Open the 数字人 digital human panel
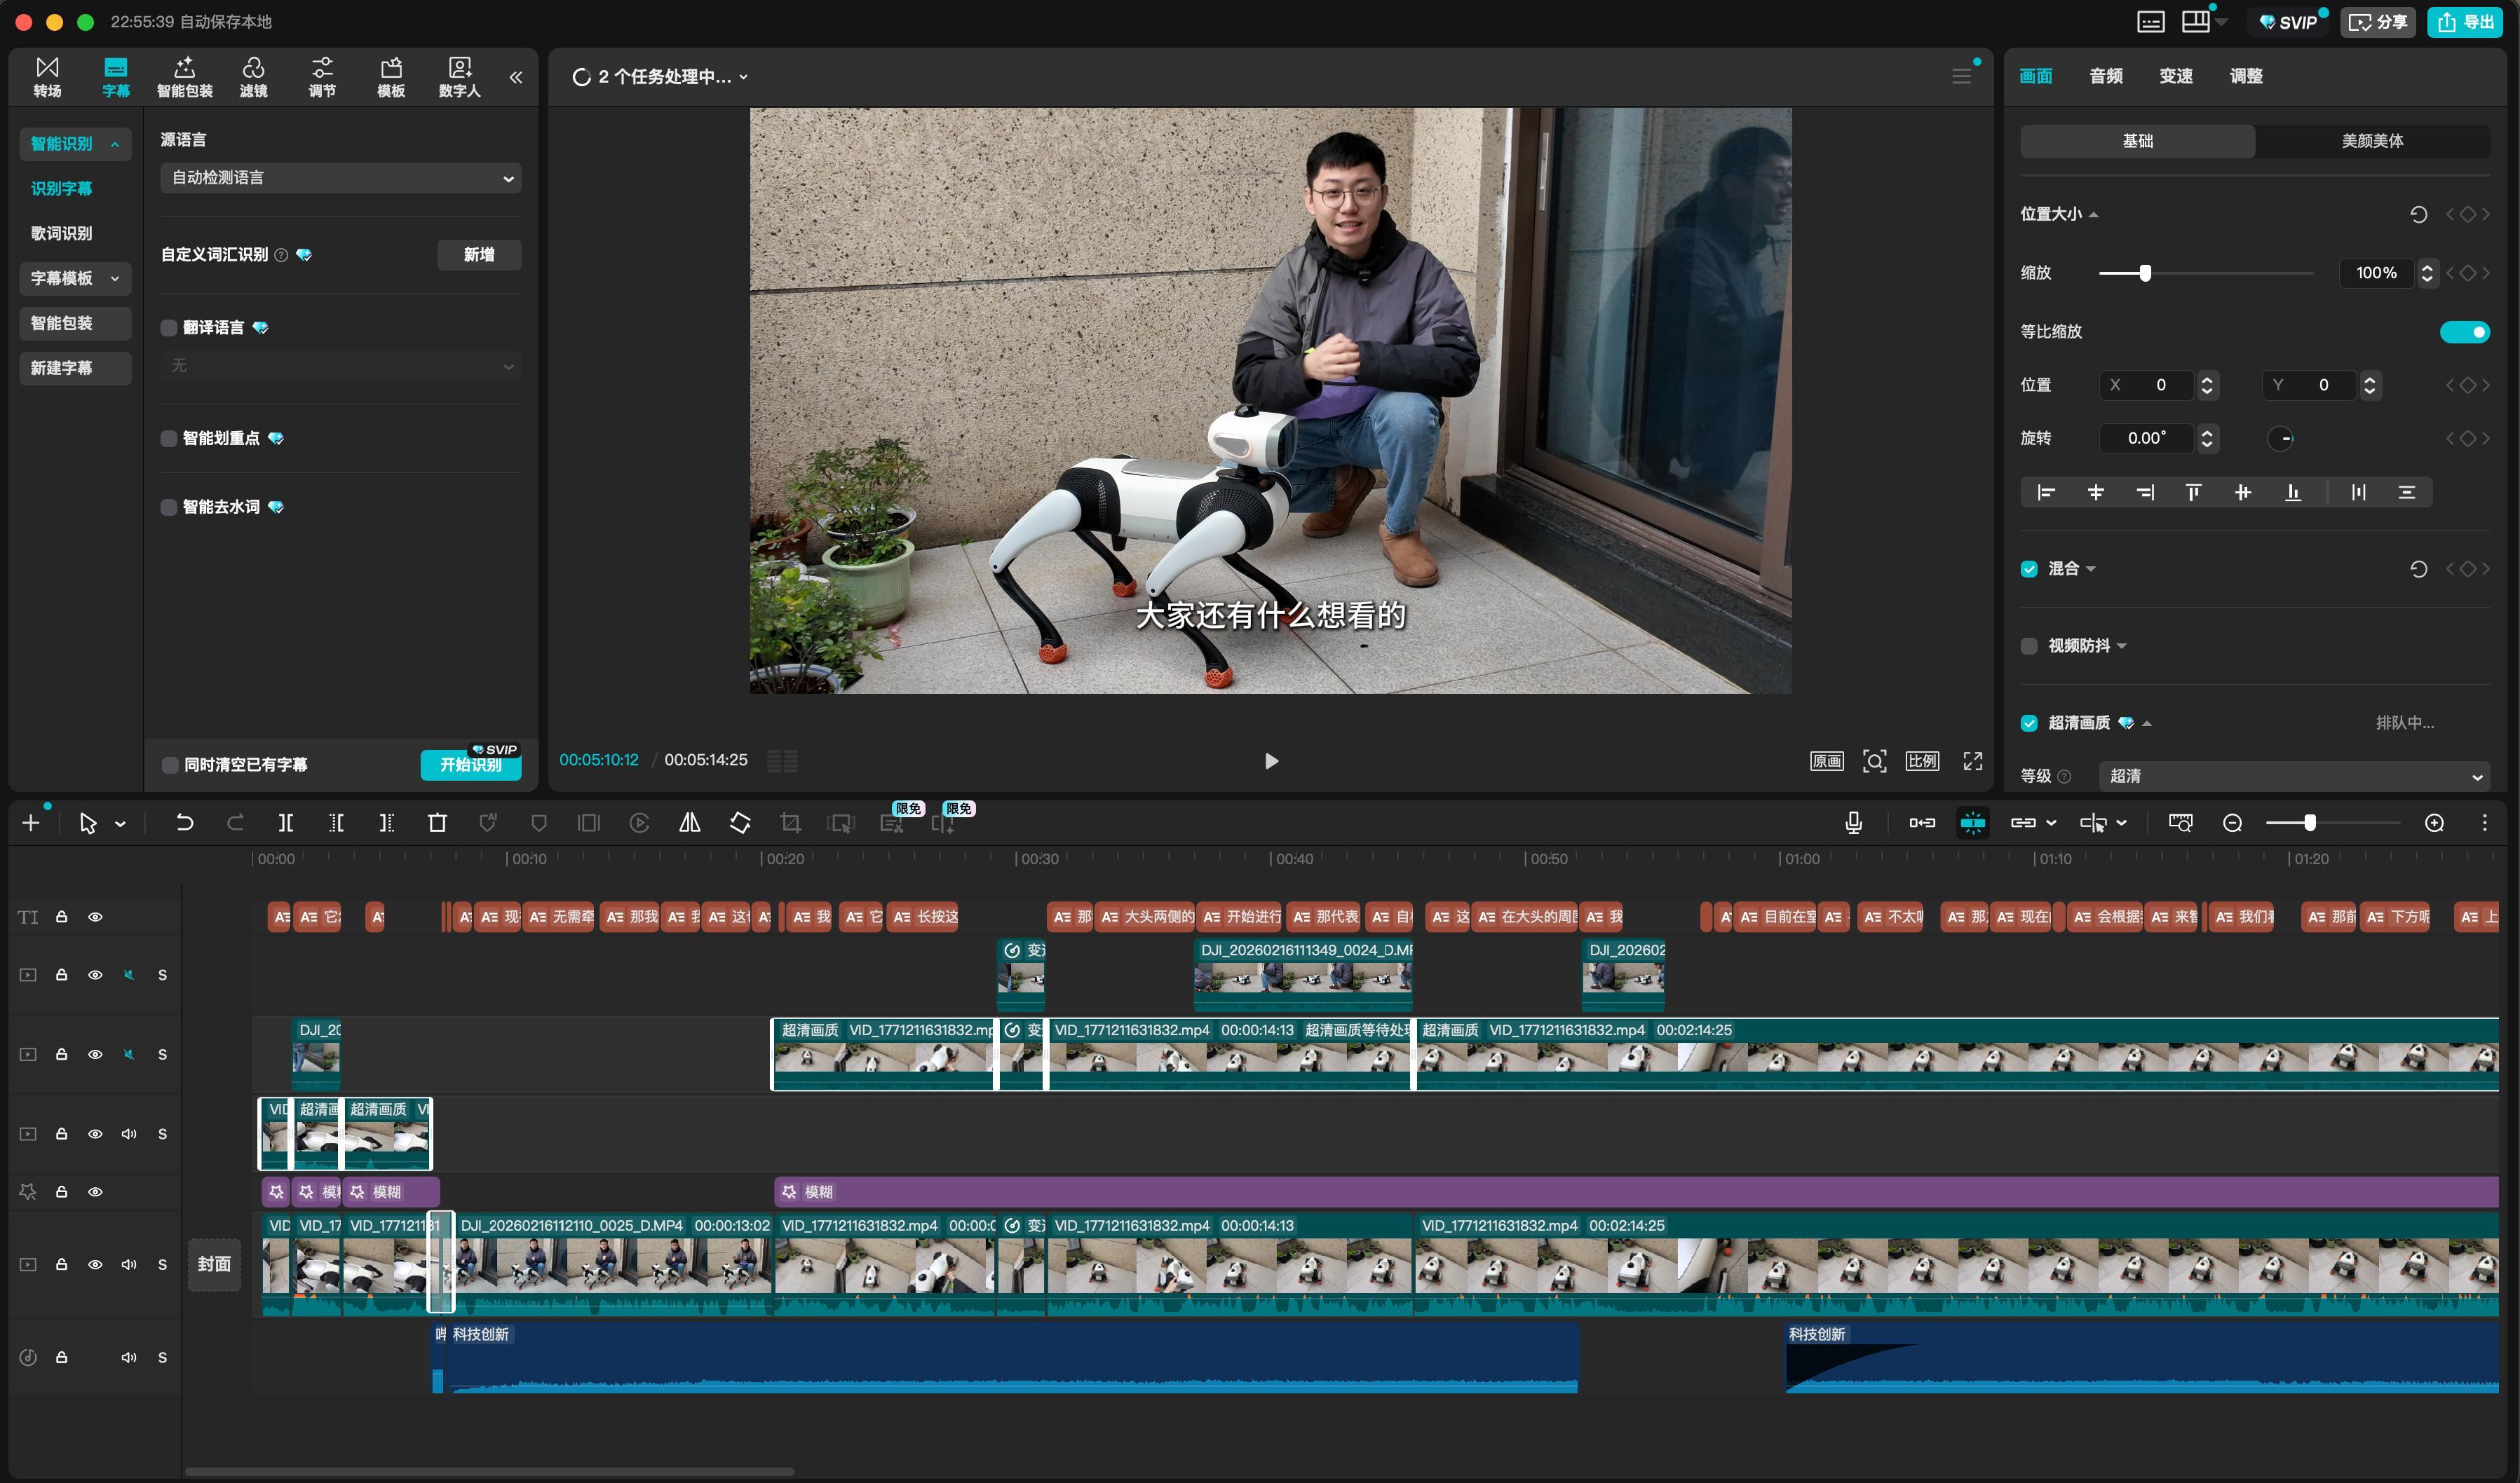This screenshot has height=1483, width=2520. 459,77
